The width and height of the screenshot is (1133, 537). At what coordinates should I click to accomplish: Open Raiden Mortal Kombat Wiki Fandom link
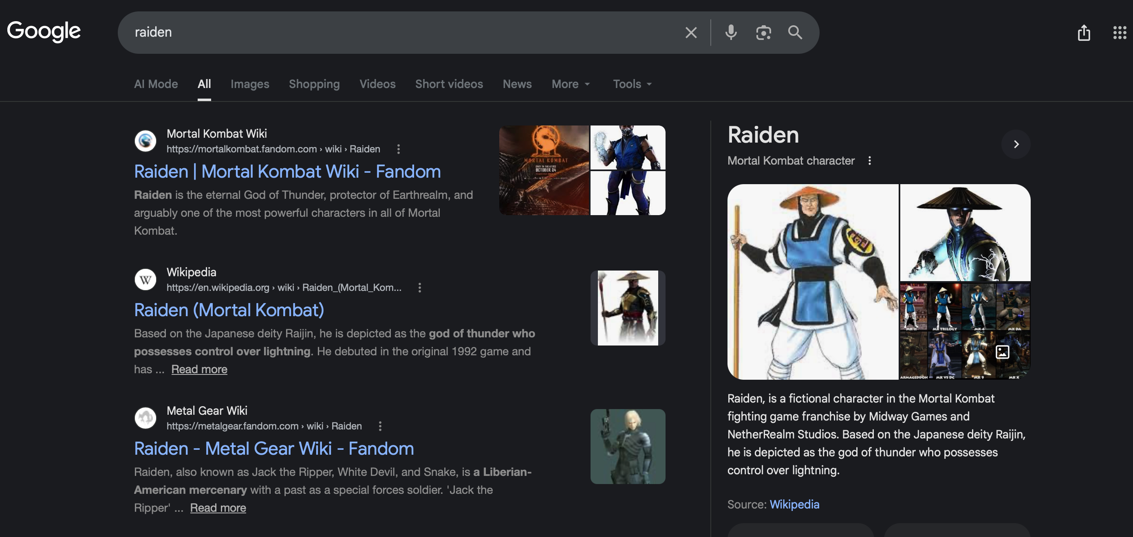(x=287, y=172)
